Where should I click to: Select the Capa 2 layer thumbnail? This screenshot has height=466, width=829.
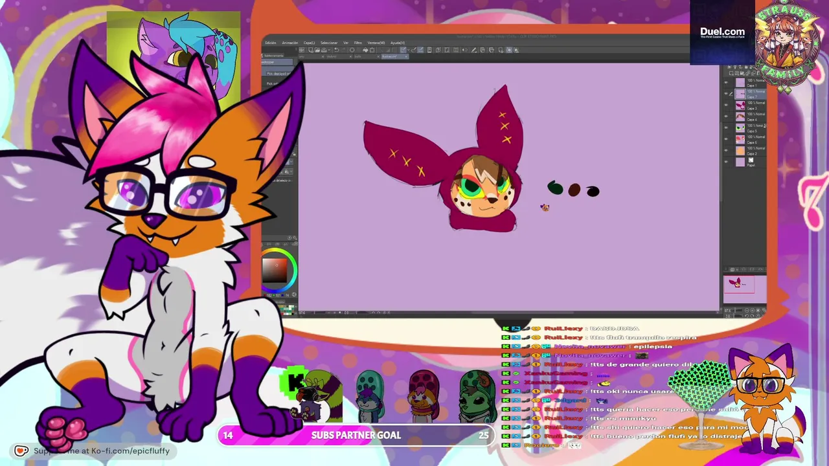(x=740, y=151)
